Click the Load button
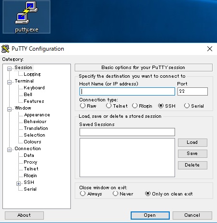This screenshot has width=217, height=223. (x=192, y=142)
